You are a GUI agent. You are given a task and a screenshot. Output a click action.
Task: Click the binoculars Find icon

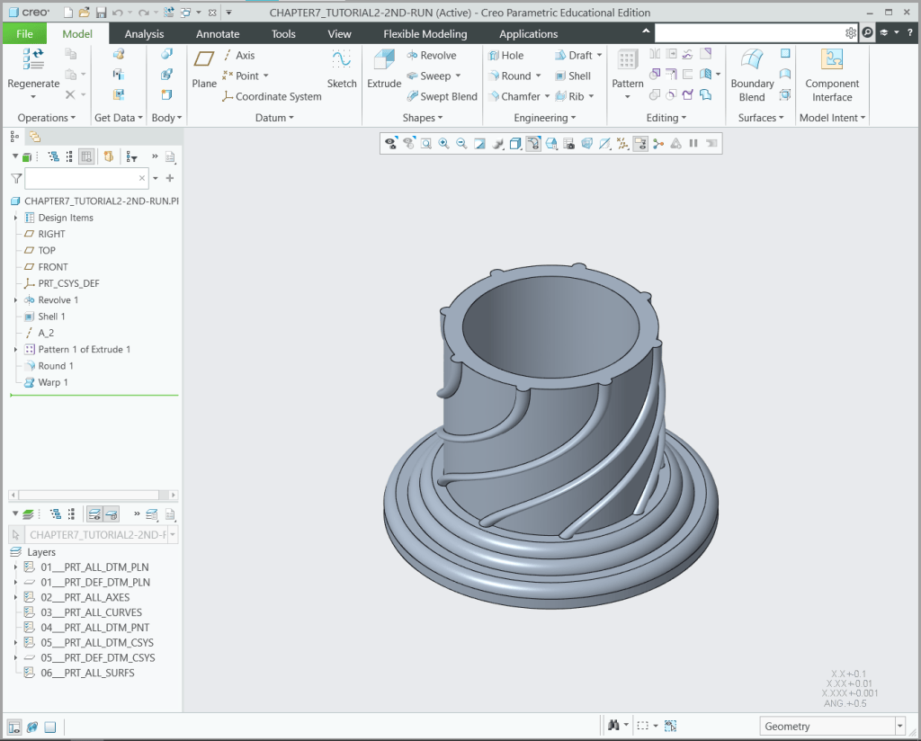point(613,726)
